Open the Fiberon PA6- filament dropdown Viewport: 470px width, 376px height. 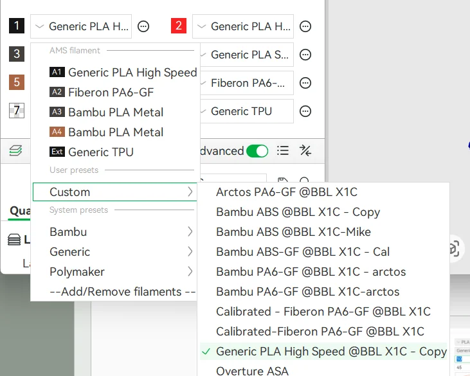point(247,83)
